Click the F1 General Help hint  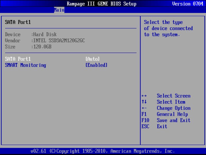[x=165, y=114]
